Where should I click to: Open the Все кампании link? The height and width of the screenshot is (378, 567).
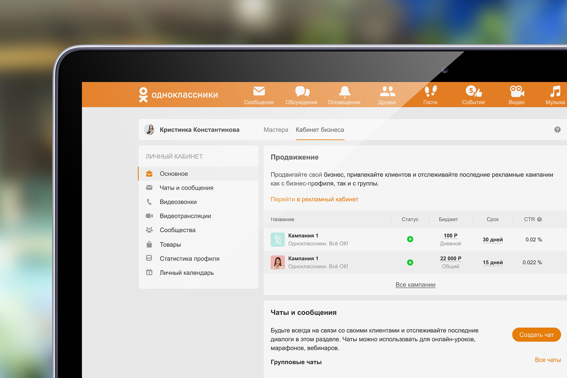(415, 285)
